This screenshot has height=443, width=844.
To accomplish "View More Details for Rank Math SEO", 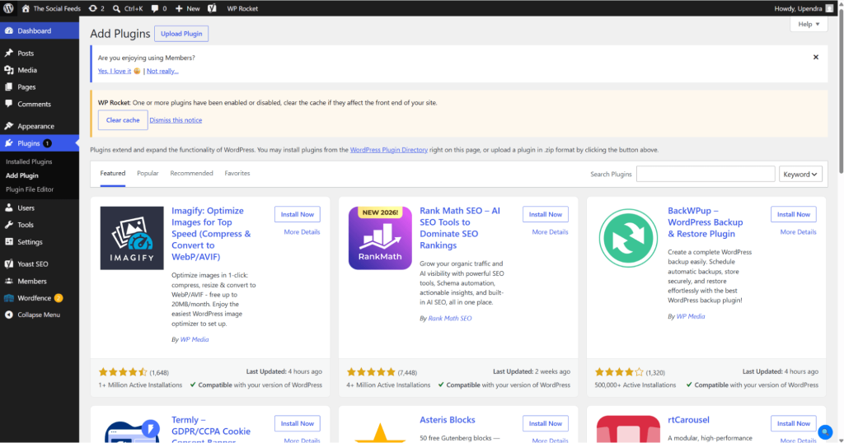I will pyautogui.click(x=550, y=231).
